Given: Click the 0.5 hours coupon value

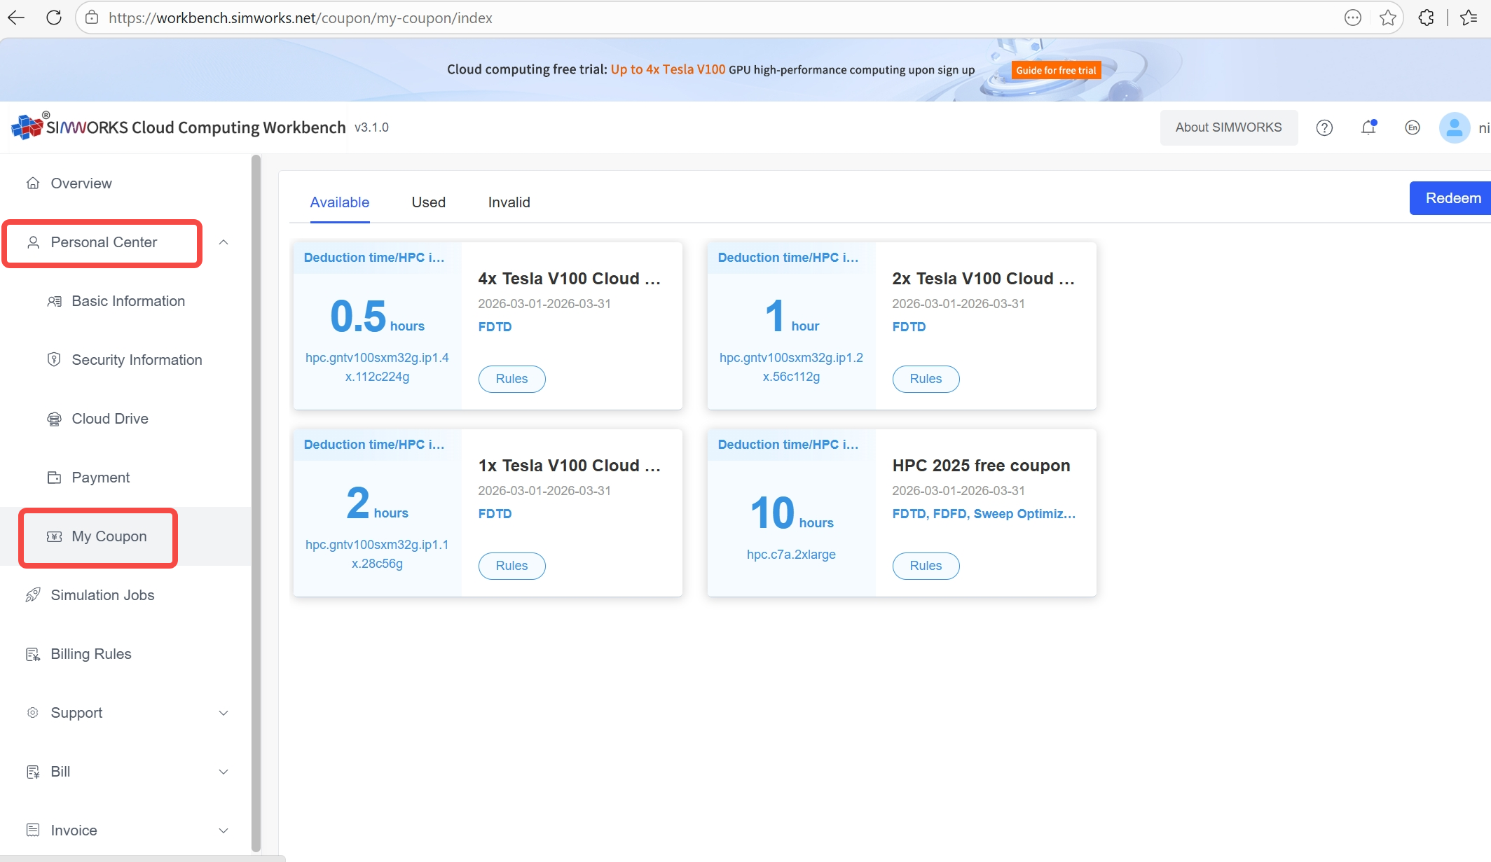Looking at the screenshot, I should [x=378, y=317].
